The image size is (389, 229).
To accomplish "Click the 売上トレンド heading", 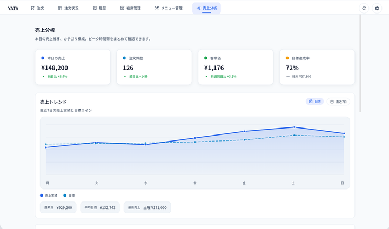I will [53, 102].
